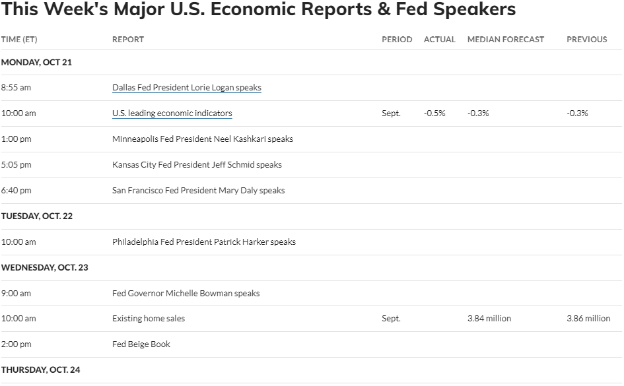Viewport: 624px width, 386px height.
Task: Click the WEDNESDAY, OCT. 23 date heading
Action: click(x=45, y=267)
